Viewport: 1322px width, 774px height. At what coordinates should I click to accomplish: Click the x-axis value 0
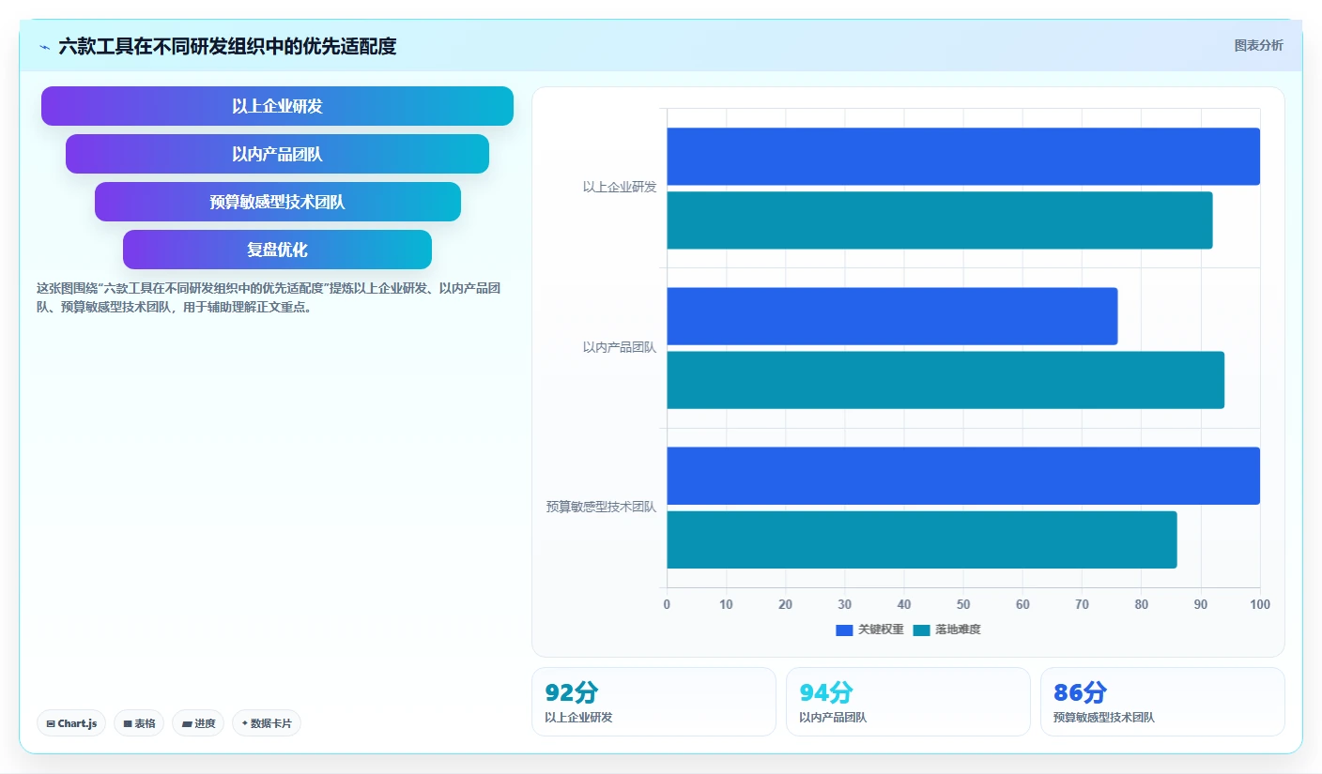[667, 604]
